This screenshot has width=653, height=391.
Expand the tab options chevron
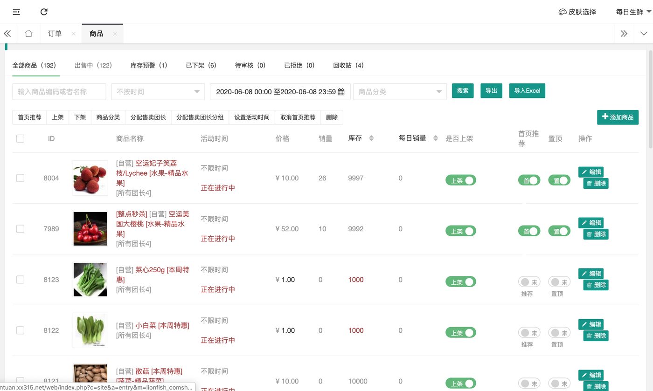click(x=644, y=34)
